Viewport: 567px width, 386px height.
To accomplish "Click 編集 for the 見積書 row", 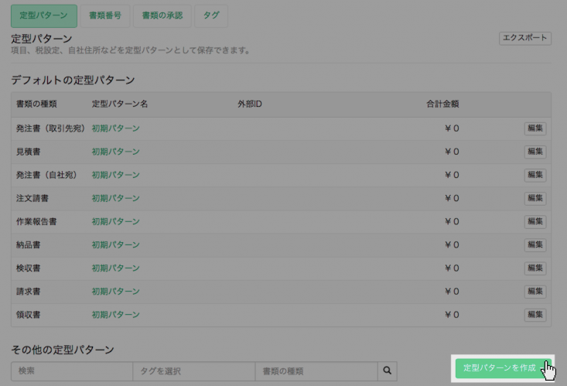I will pos(535,152).
